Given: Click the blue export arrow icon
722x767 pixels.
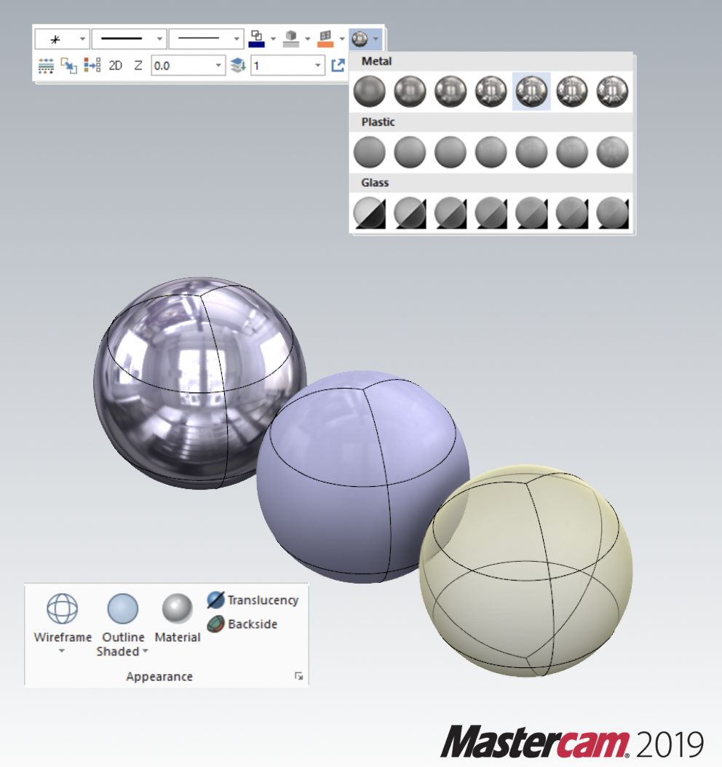Looking at the screenshot, I should click(x=338, y=65).
